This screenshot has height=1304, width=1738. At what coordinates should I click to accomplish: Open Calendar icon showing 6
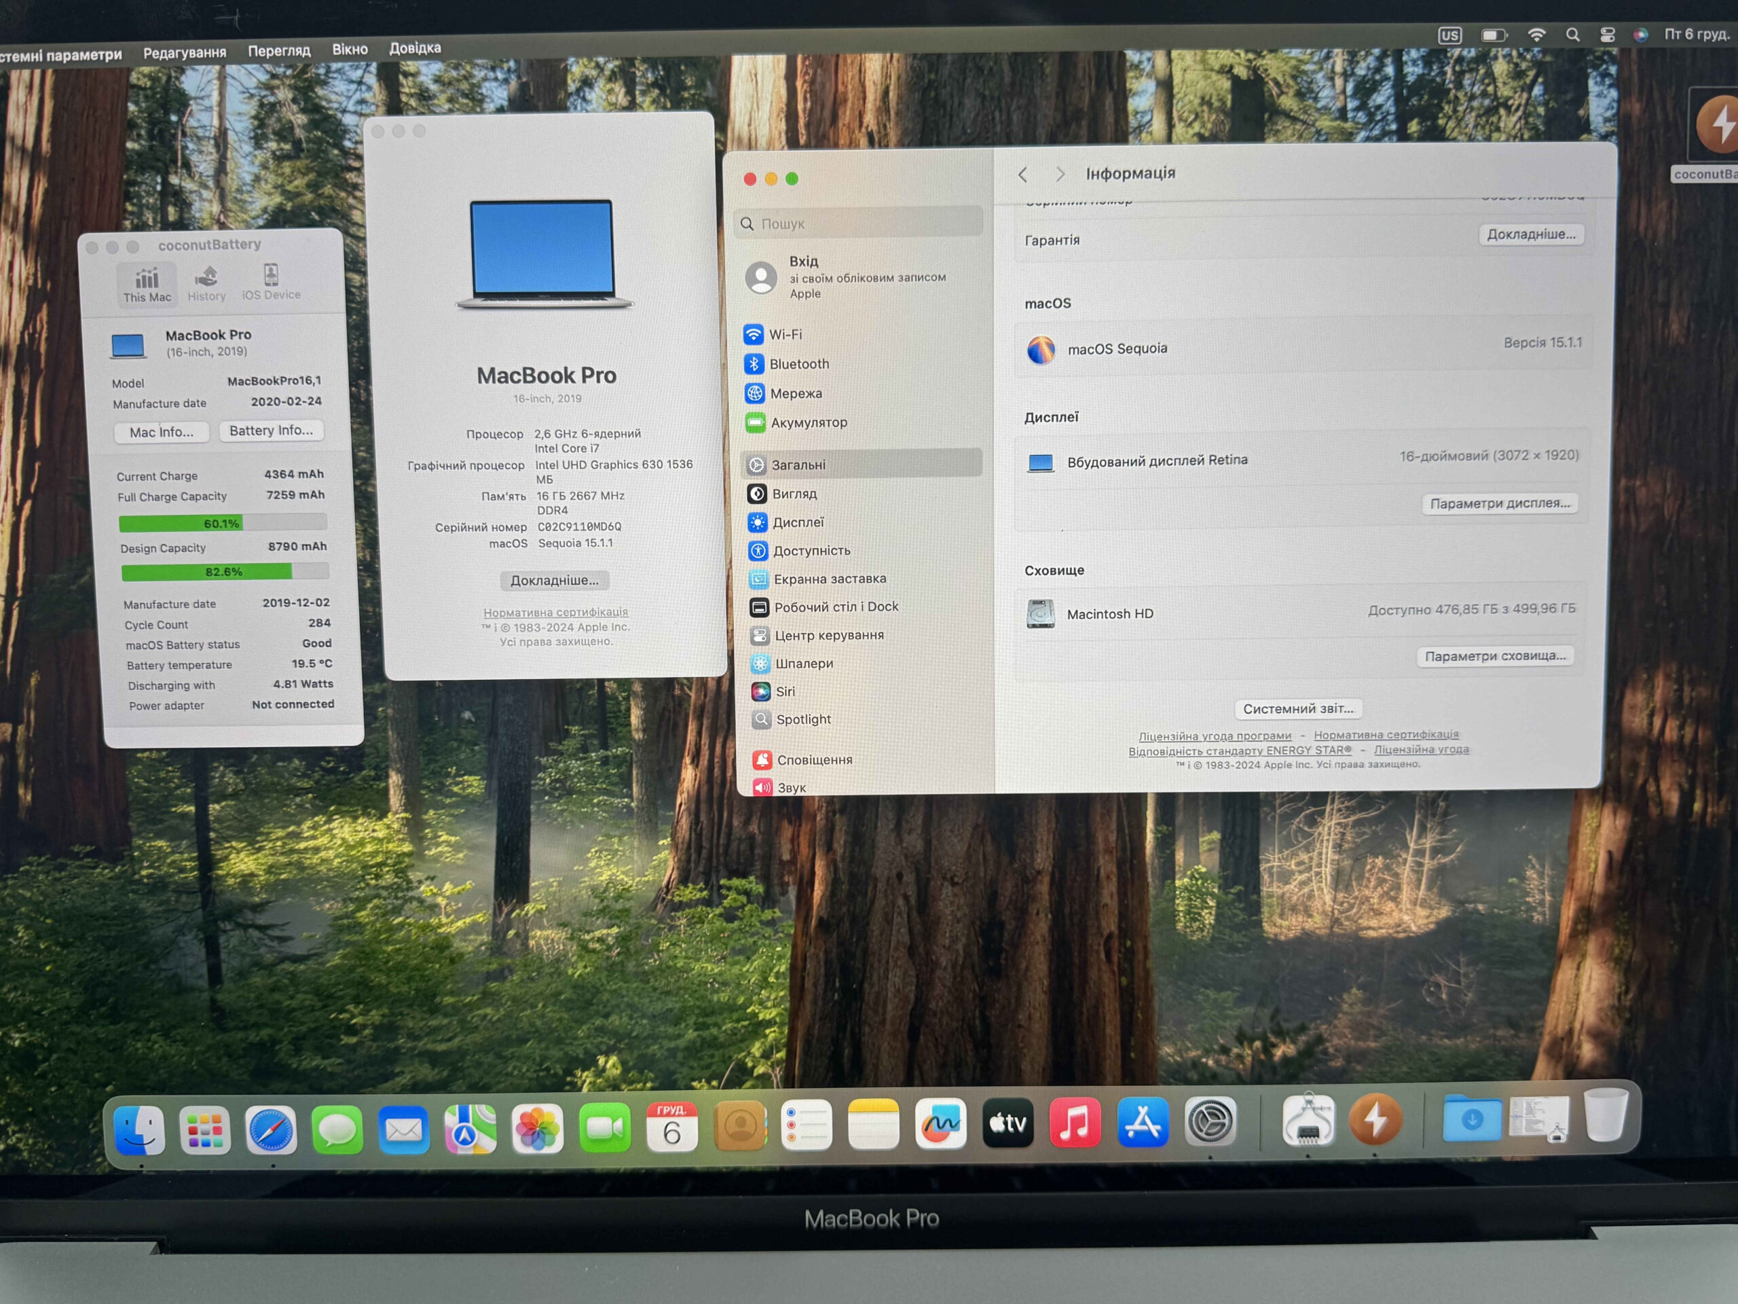pos(672,1126)
